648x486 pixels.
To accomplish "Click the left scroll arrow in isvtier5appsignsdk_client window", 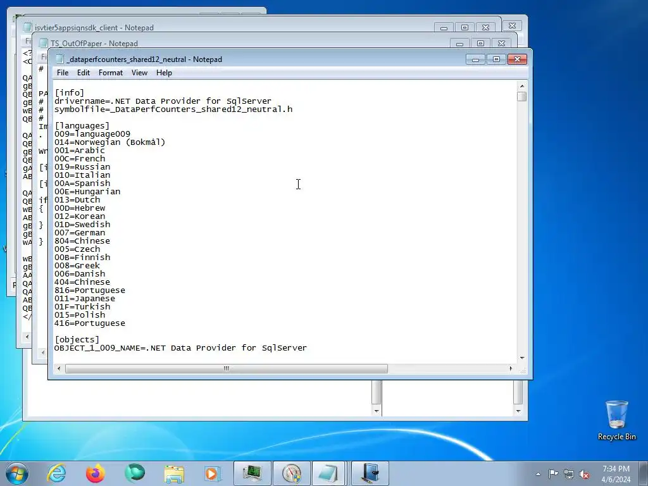I will (x=27, y=337).
